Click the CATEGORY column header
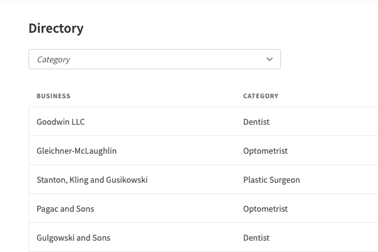378x252 pixels. 261,96
